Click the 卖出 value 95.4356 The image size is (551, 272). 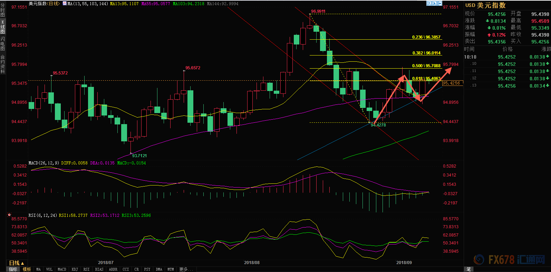(496, 42)
